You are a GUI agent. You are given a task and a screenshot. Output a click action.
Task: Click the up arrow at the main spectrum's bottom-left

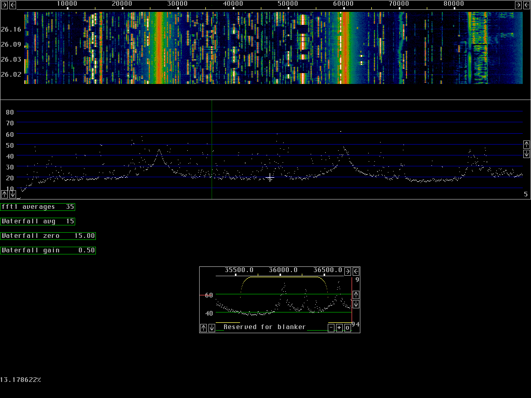tap(4, 194)
